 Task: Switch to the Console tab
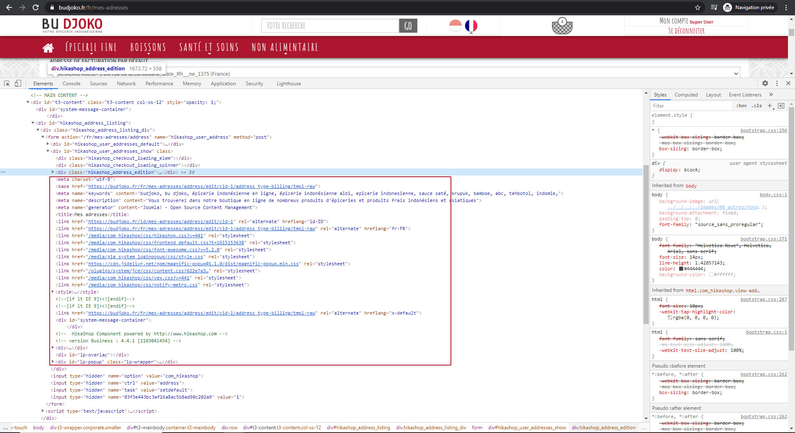tap(71, 84)
